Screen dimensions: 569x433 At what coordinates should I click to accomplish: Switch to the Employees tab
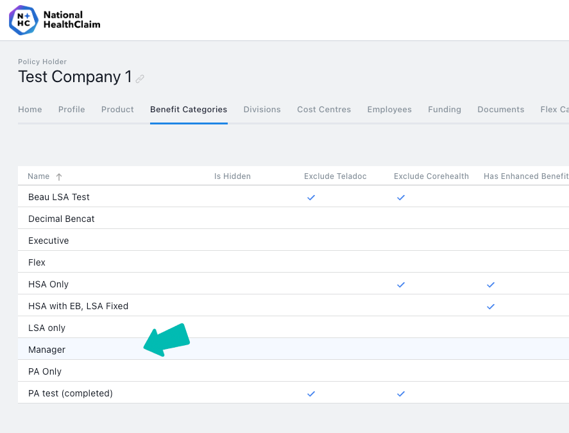(389, 109)
